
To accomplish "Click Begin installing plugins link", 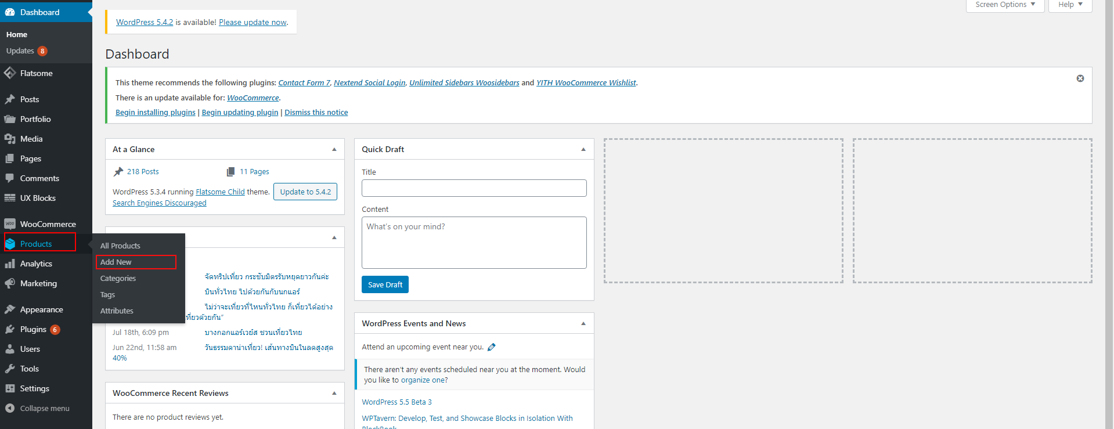I will (x=156, y=113).
